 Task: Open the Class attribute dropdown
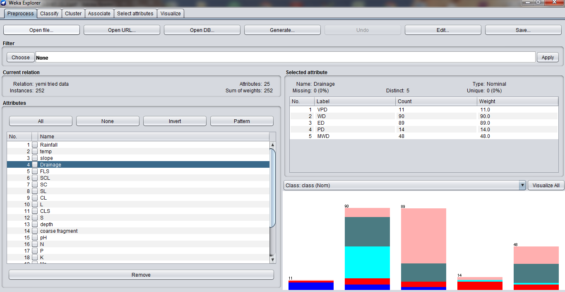click(x=522, y=186)
